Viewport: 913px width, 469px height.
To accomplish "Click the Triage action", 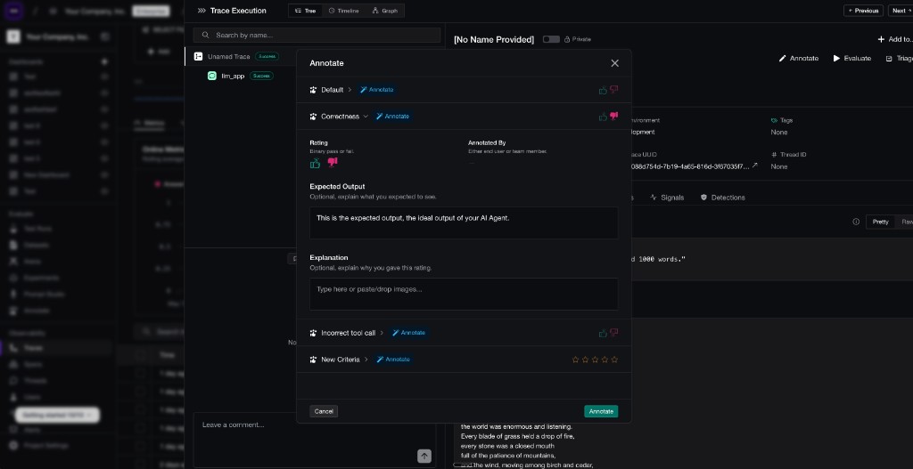I will [899, 59].
